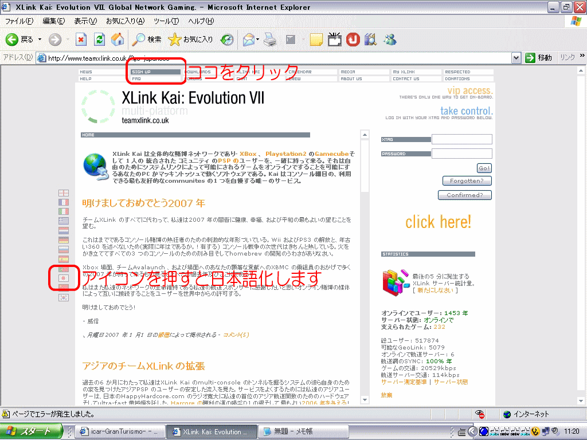Viewport: 587px width, 440px height.
Task: Open the History clock icon
Action: [227, 40]
